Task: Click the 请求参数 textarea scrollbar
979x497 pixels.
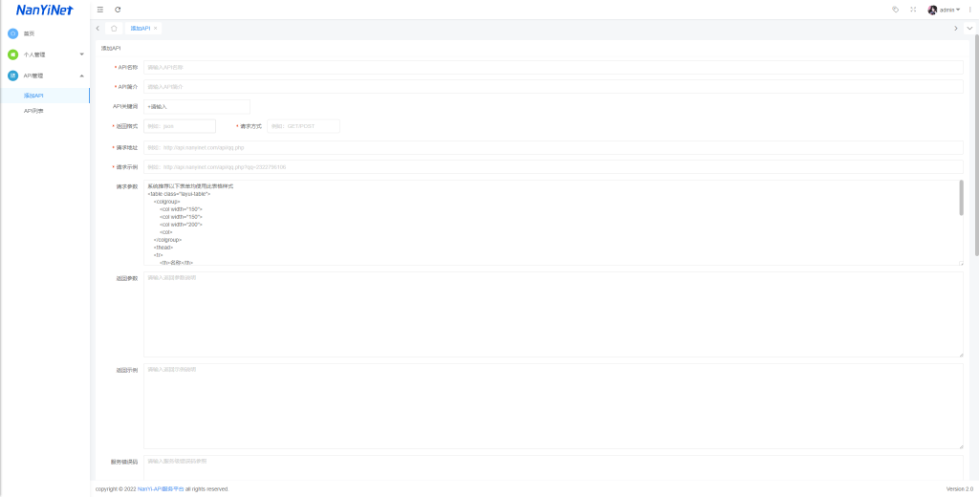Action: (x=960, y=198)
